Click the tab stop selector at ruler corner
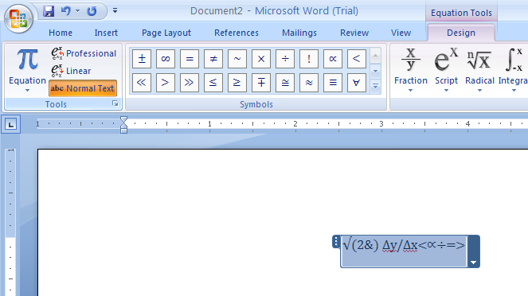528x296 pixels. (x=11, y=124)
